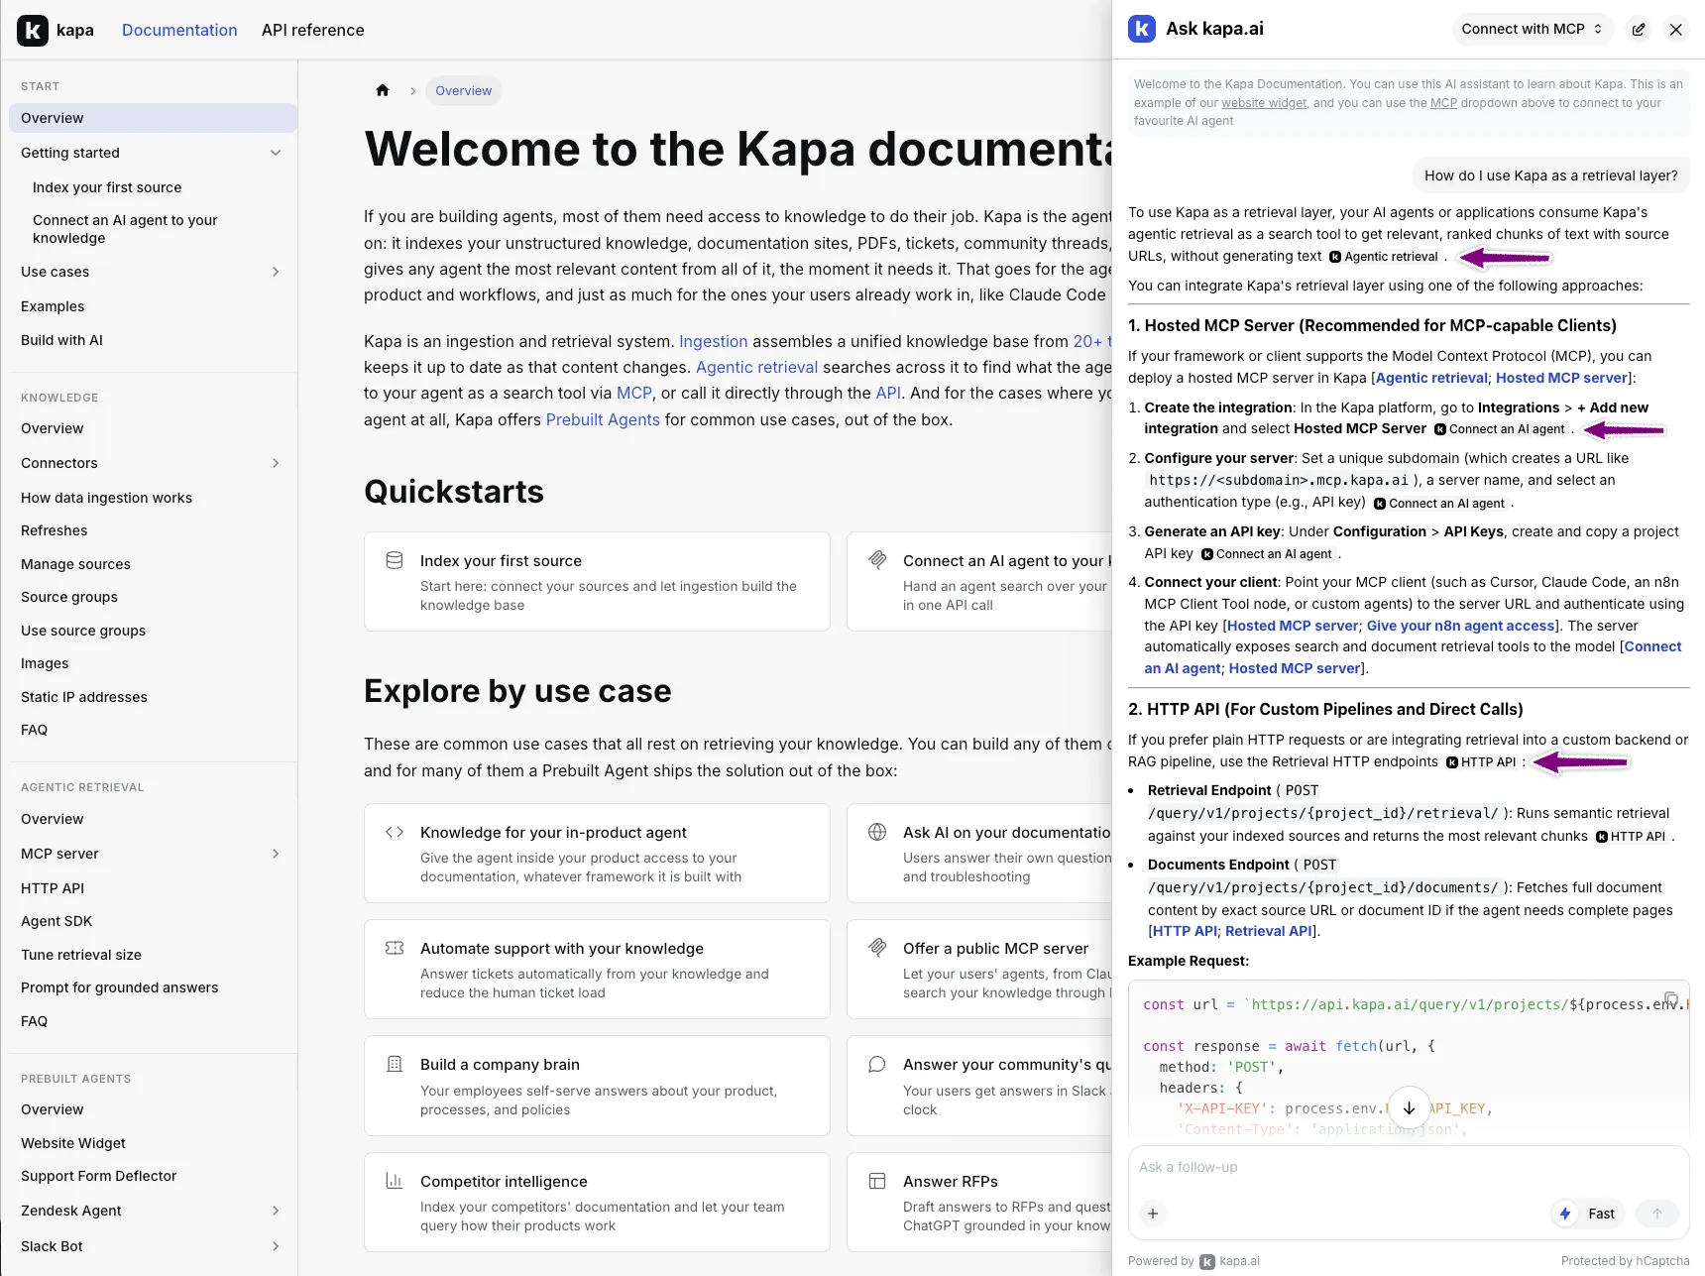1705x1276 pixels.
Task: Click Give your n8n agent access link
Action: 1460,626
